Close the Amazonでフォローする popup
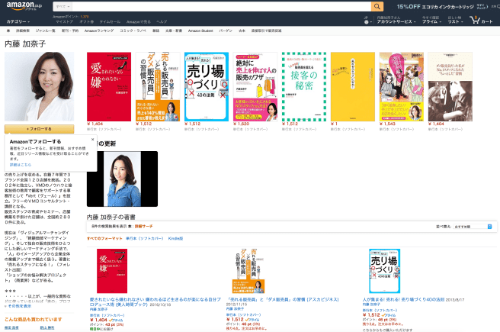The height and width of the screenshot is (332, 500). (x=92, y=139)
